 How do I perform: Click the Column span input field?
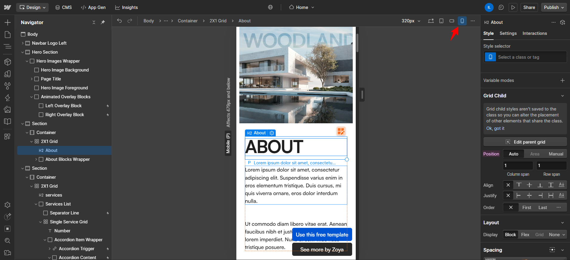pyautogui.click(x=518, y=166)
